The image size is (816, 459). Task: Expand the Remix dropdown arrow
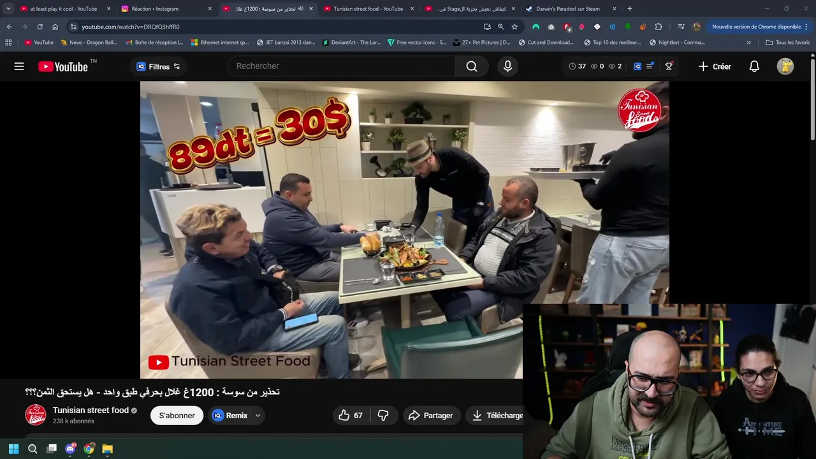[258, 416]
